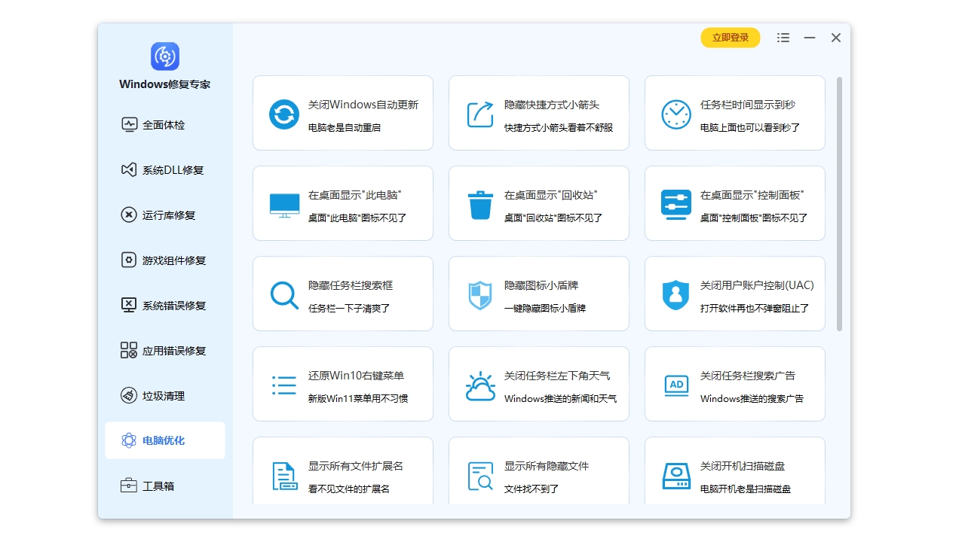Click the disk icon for 关闭开机扫描磁盘
The width and height of the screenshot is (965, 542).
coord(675,474)
